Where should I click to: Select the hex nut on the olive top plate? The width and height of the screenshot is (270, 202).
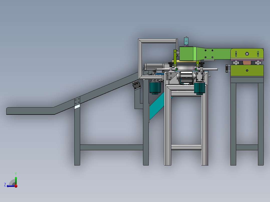[247, 54]
